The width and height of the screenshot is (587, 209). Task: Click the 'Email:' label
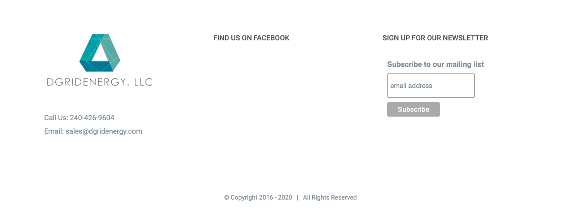tap(54, 131)
